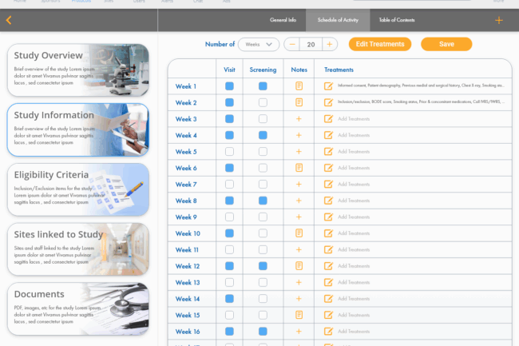This screenshot has width=519, height=346.
Task: Open the Table of Contents tab
Action: point(397,20)
